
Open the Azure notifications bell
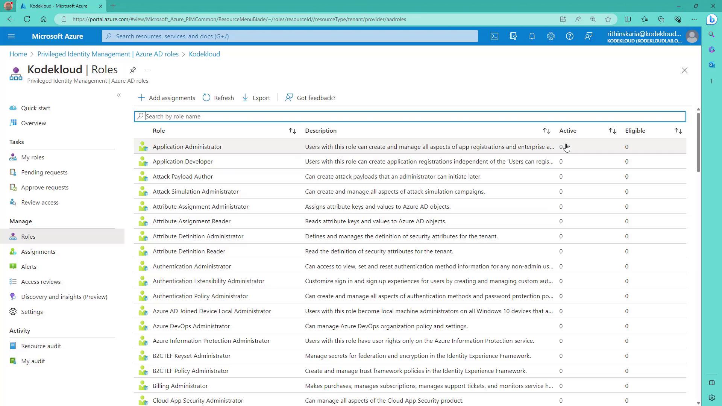532,36
